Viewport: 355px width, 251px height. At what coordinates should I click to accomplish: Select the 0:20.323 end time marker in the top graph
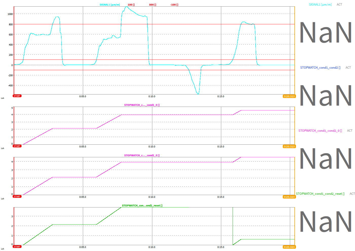point(289,96)
